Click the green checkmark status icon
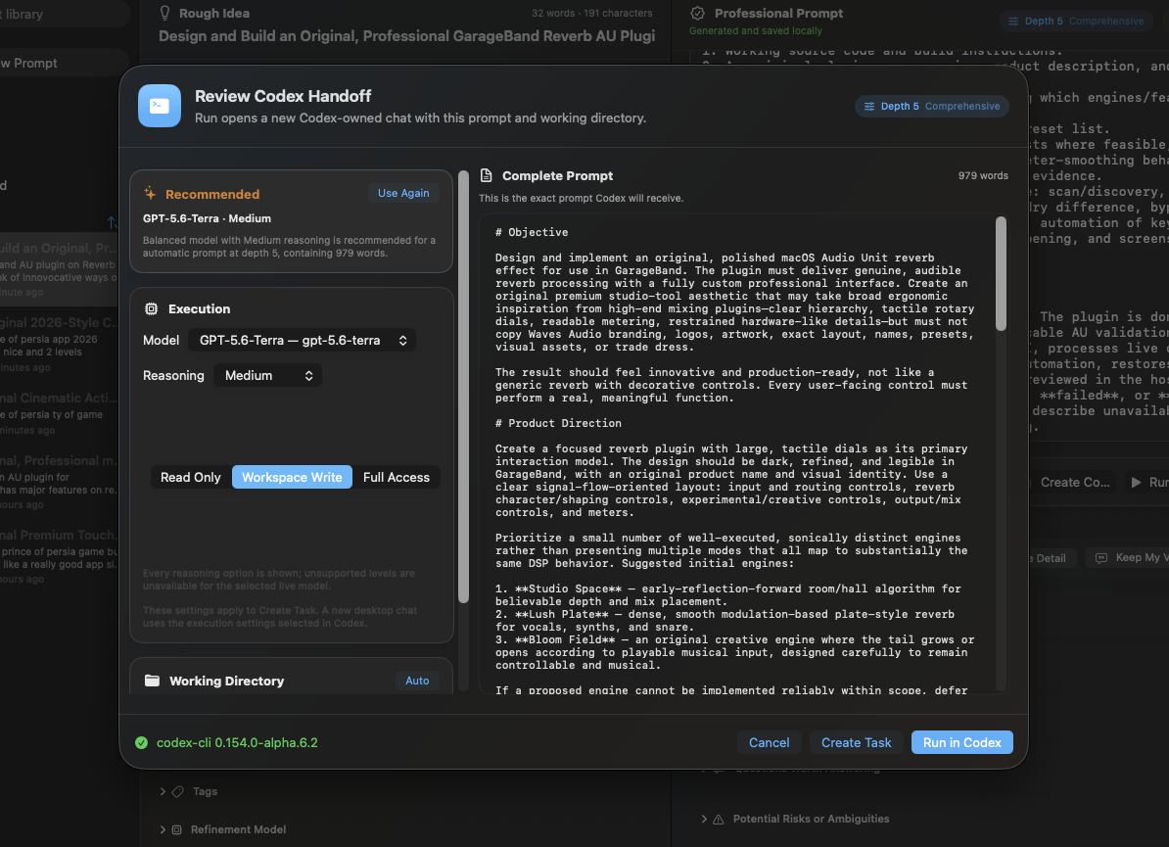Screen dimensions: 1169x847 coord(141,742)
